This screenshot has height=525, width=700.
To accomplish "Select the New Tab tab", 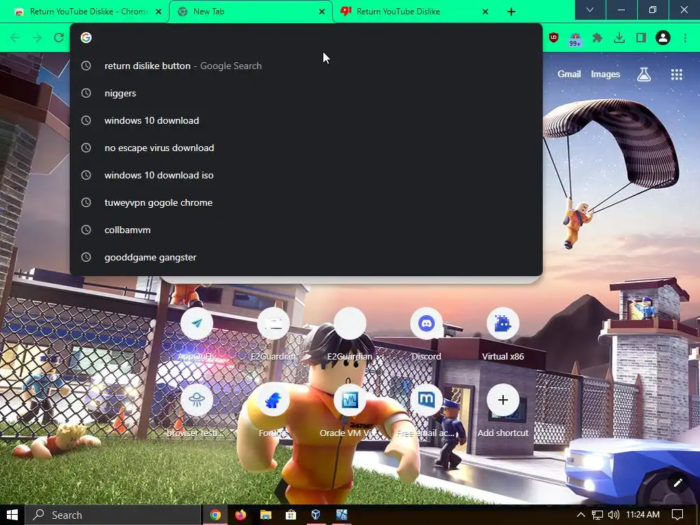I will 250,12.
